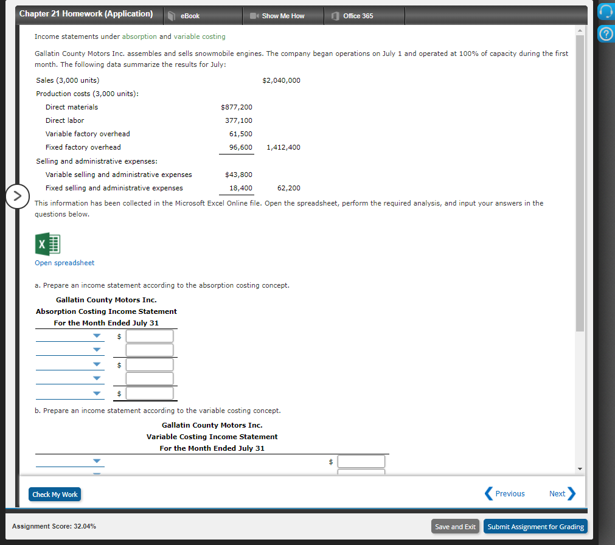Open the help question mark icon
615x545 pixels.
coord(605,34)
